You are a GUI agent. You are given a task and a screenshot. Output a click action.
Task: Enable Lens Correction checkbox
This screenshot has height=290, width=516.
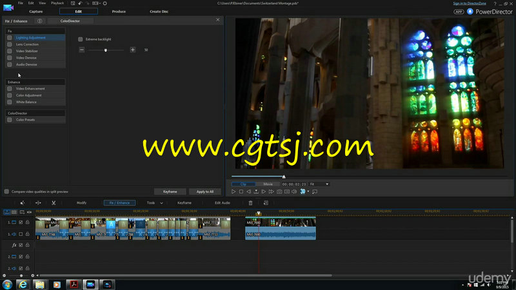(10, 44)
